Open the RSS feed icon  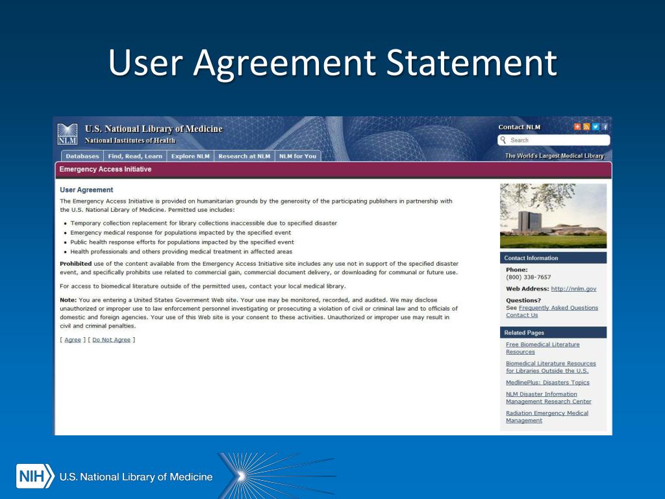pyautogui.click(x=586, y=127)
